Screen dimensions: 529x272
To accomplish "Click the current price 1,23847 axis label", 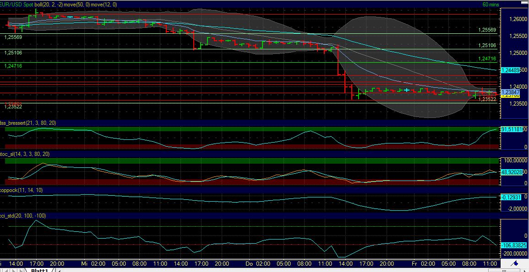I will point(511,91).
